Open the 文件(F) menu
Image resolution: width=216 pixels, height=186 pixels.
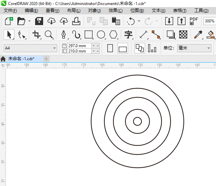(10, 11)
